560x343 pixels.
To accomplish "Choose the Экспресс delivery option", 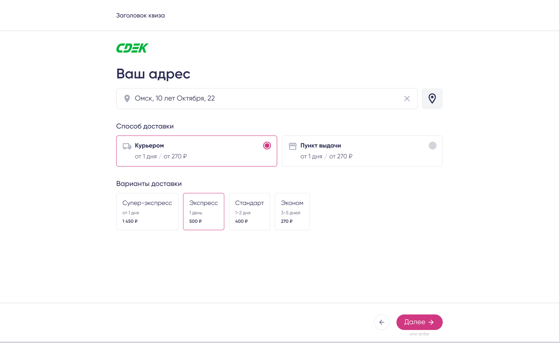I will [x=203, y=212].
